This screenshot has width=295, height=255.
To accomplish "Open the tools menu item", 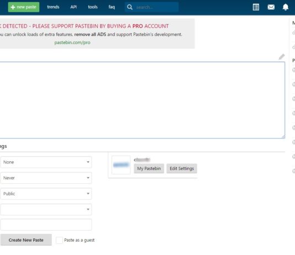I will tap(93, 7).
